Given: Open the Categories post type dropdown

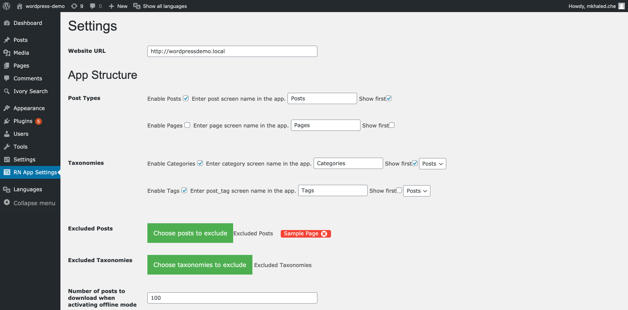Looking at the screenshot, I should click(433, 164).
